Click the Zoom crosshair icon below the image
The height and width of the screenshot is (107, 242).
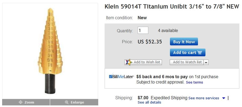click(x=20, y=102)
